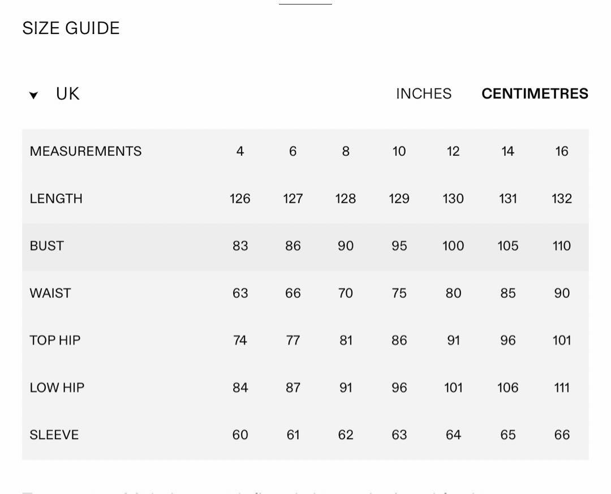Select the size 16 column header
Viewport: 611px width, 494px height.
(x=562, y=151)
